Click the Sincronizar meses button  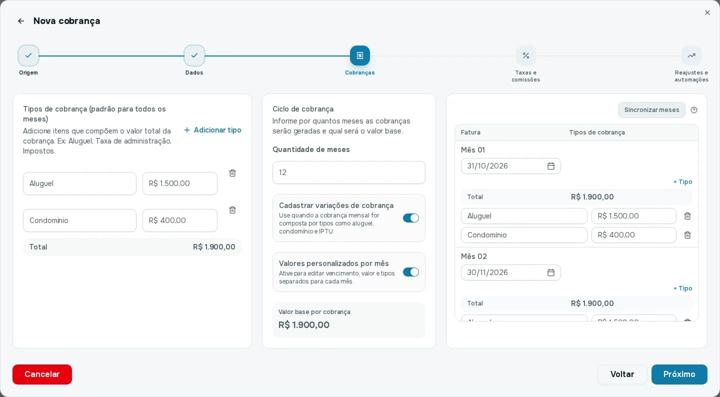click(652, 110)
